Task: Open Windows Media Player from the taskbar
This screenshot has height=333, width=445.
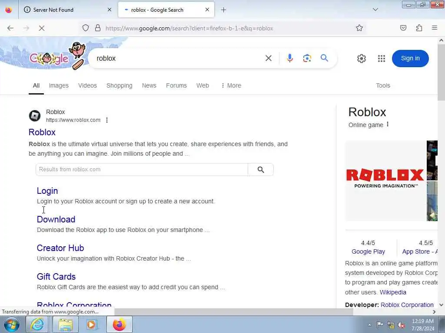Action: pos(91,324)
